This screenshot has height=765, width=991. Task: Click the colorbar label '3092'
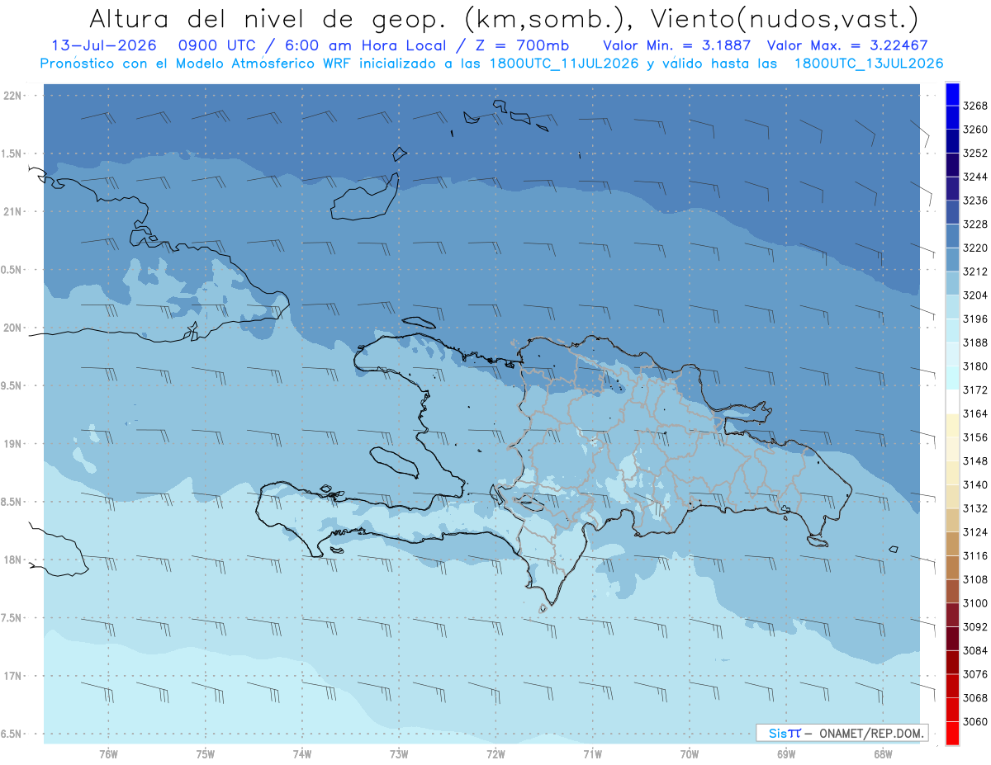(974, 627)
